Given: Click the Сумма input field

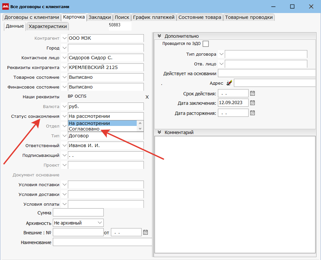Looking at the screenshot, I should pyautogui.click(x=78, y=213).
